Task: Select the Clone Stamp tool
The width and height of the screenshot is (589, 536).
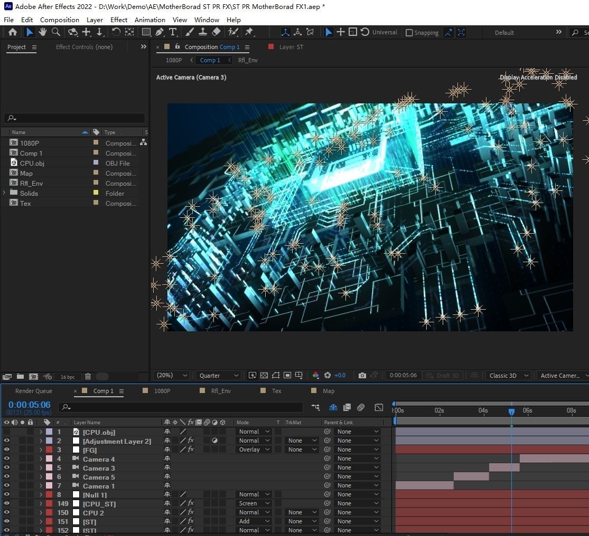Action: point(203,32)
